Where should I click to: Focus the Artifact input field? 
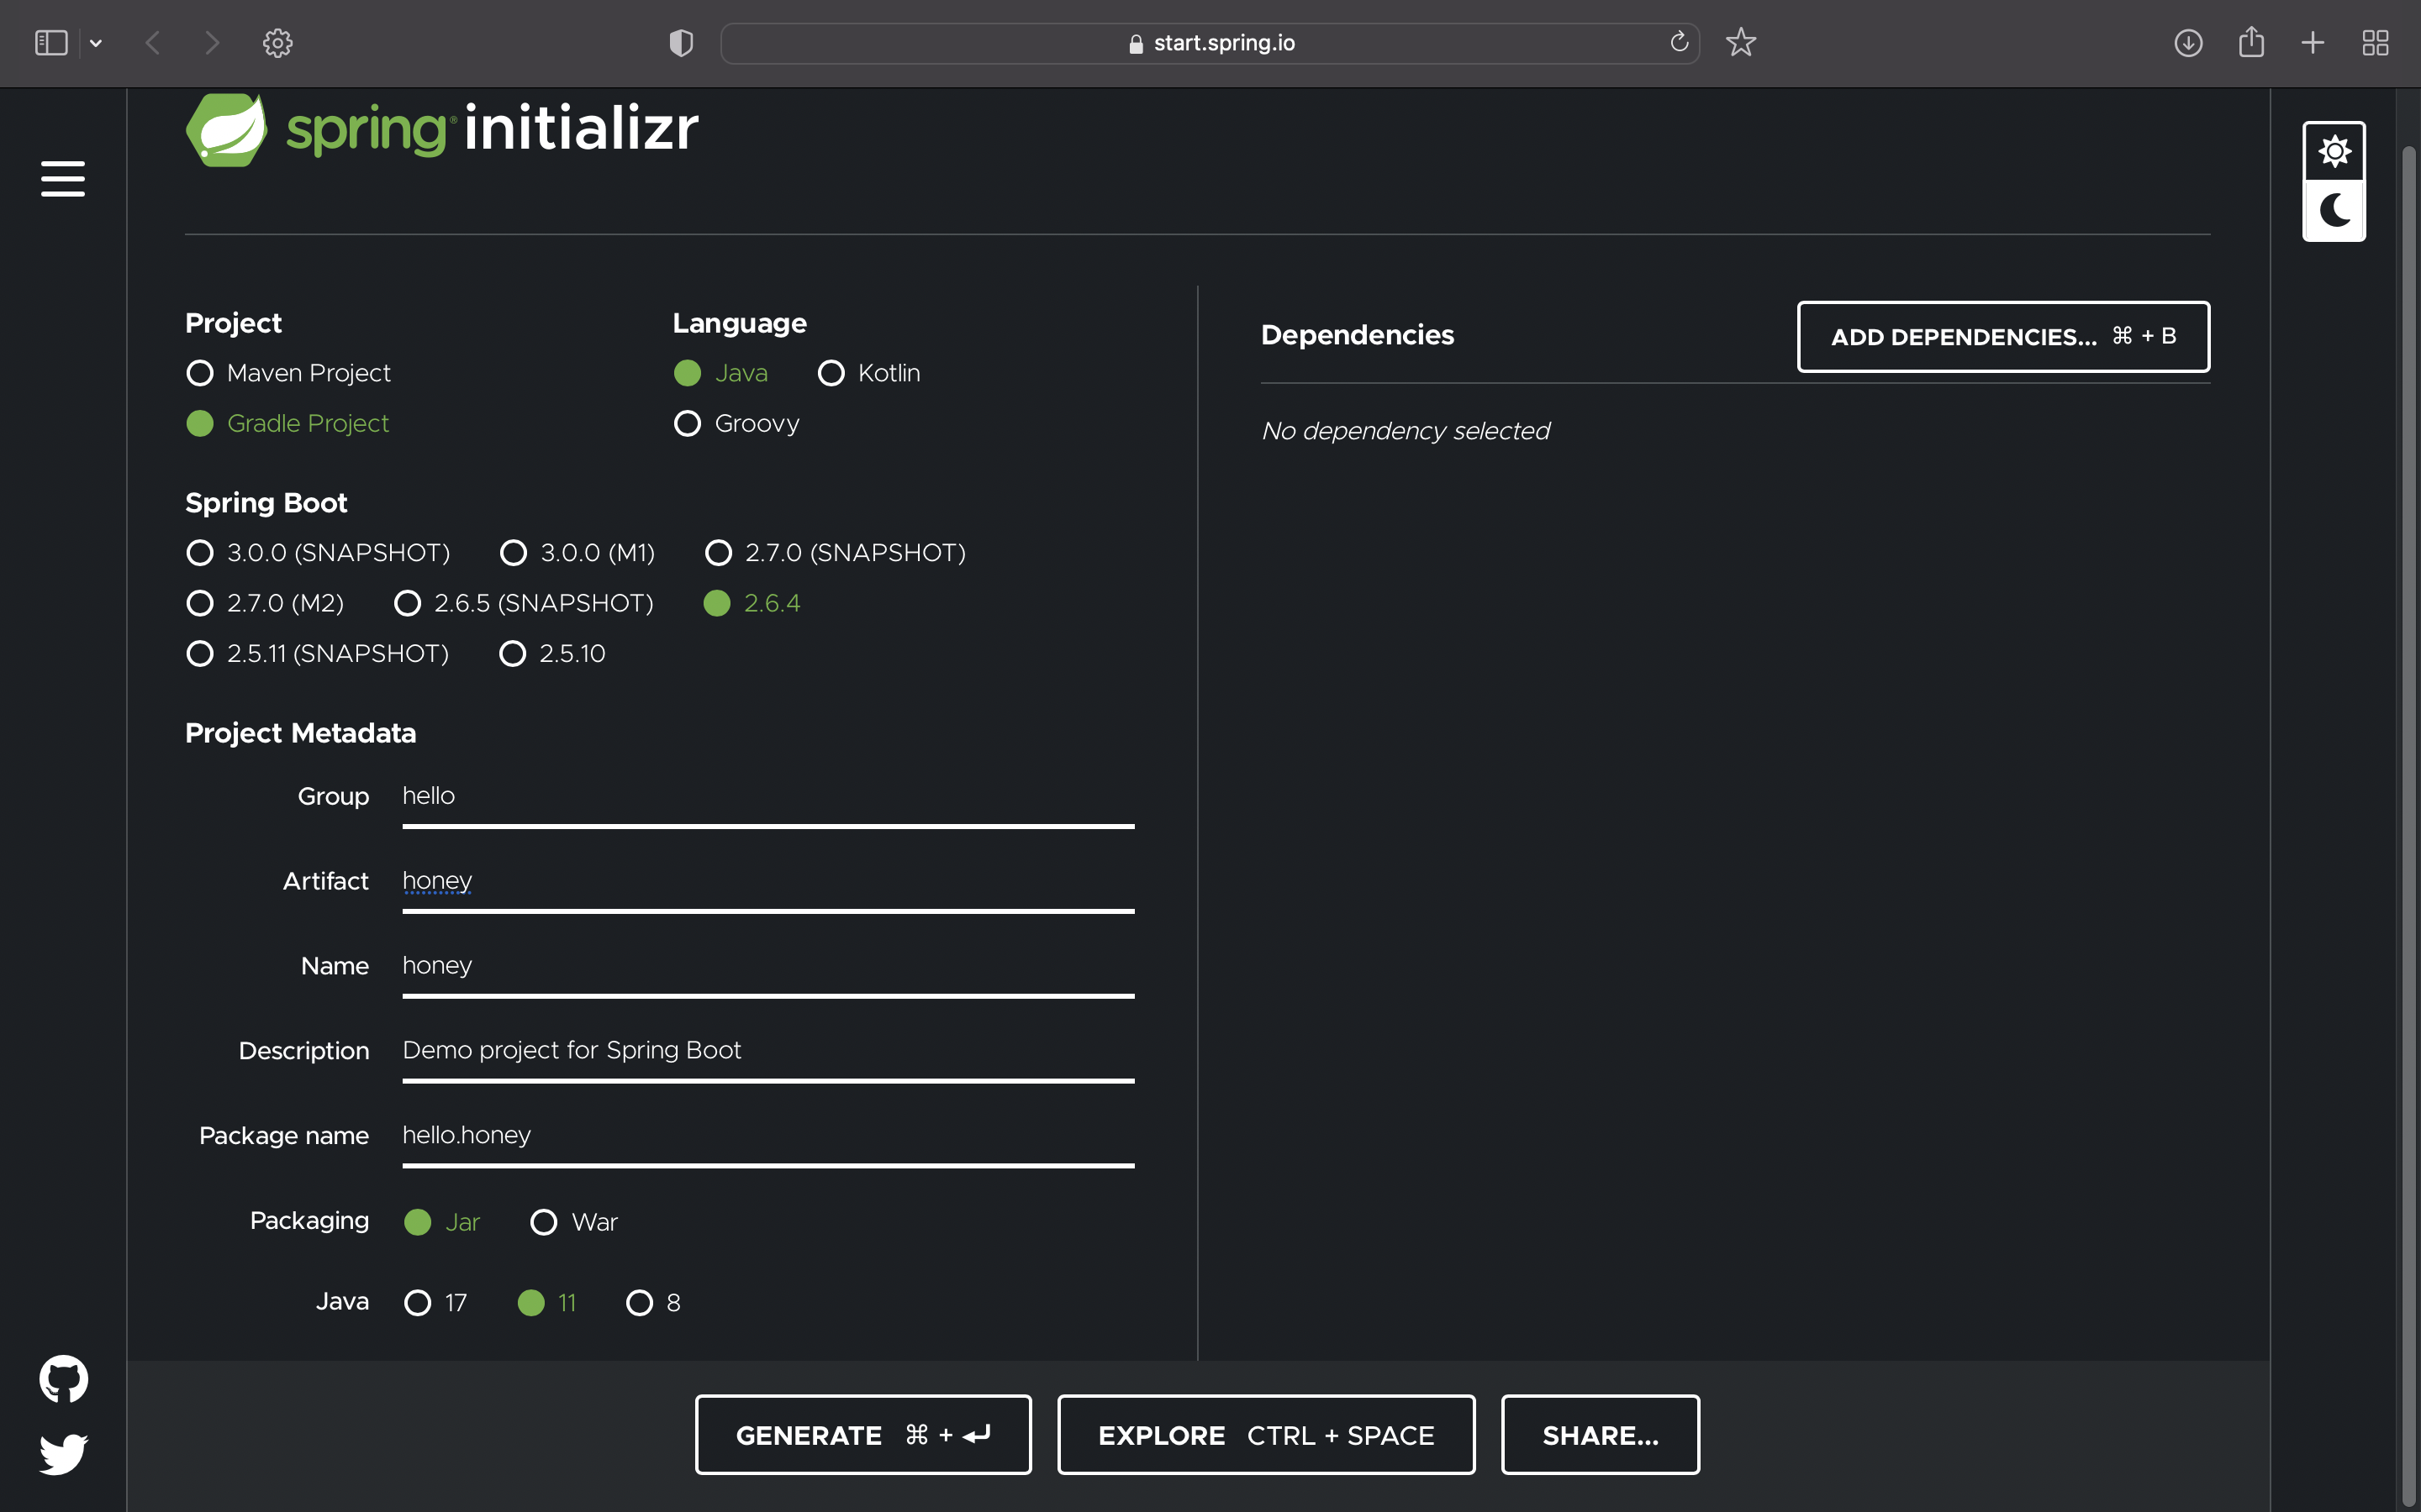pyautogui.click(x=767, y=881)
